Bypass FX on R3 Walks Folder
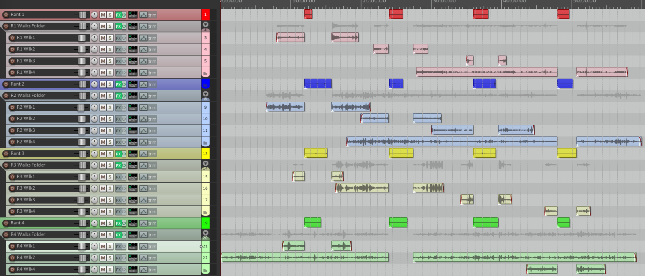Viewport: 645px width, 276px height. pyautogui.click(x=124, y=165)
